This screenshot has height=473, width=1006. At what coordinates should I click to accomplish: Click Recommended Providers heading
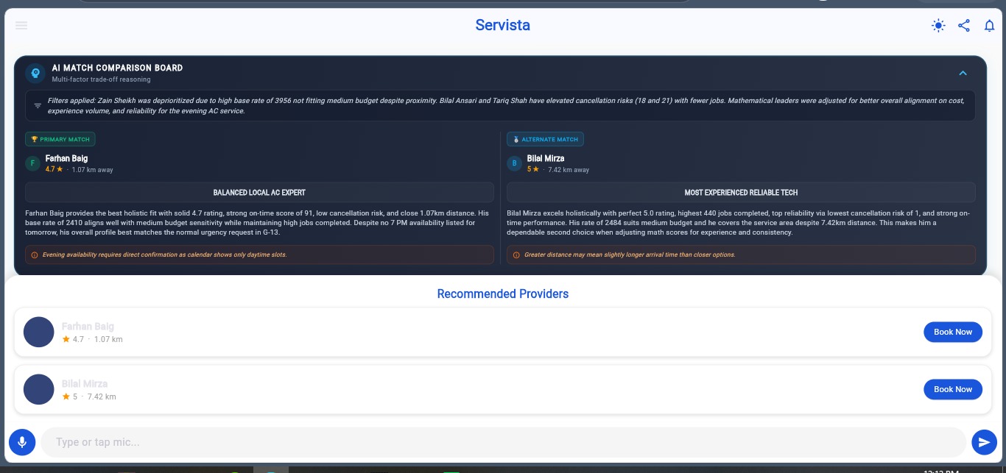pos(503,294)
